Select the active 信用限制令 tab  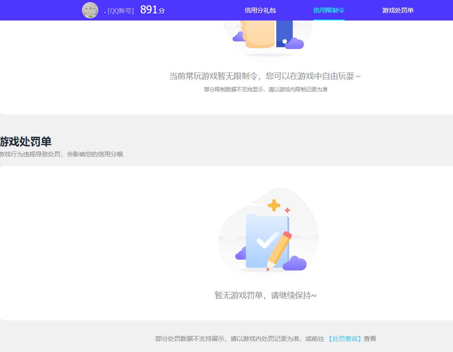click(329, 10)
